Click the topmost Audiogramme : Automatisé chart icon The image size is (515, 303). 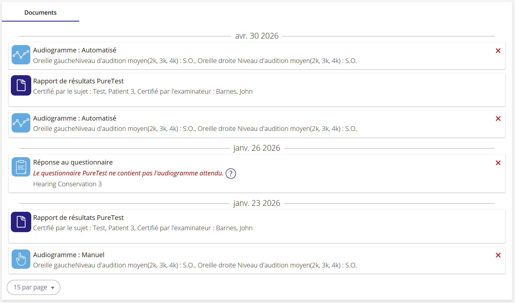pyautogui.click(x=21, y=55)
